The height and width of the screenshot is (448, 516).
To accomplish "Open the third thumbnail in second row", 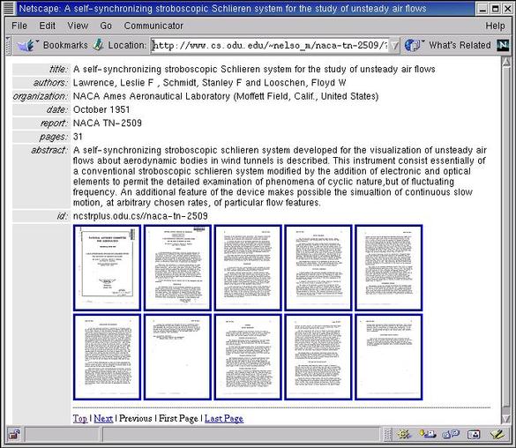I will (x=248, y=357).
